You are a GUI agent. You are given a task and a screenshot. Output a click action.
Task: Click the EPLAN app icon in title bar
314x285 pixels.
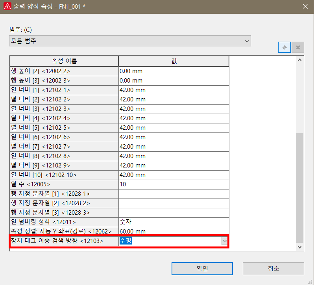pos(7,6)
